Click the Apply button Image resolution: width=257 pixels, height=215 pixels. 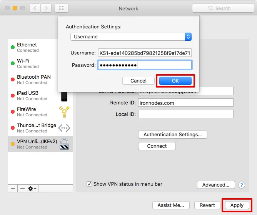(x=237, y=205)
